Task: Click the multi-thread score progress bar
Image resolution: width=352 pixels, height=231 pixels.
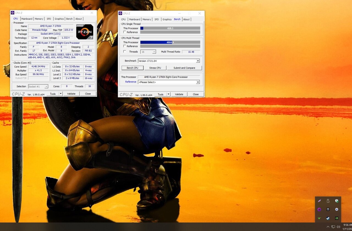Action: tap(170, 42)
